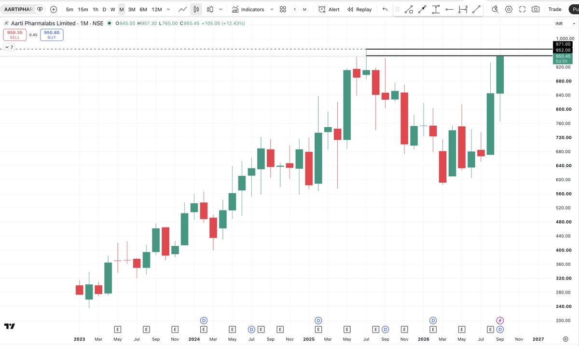
Task: Open the Trade panel
Action: [x=555, y=9]
